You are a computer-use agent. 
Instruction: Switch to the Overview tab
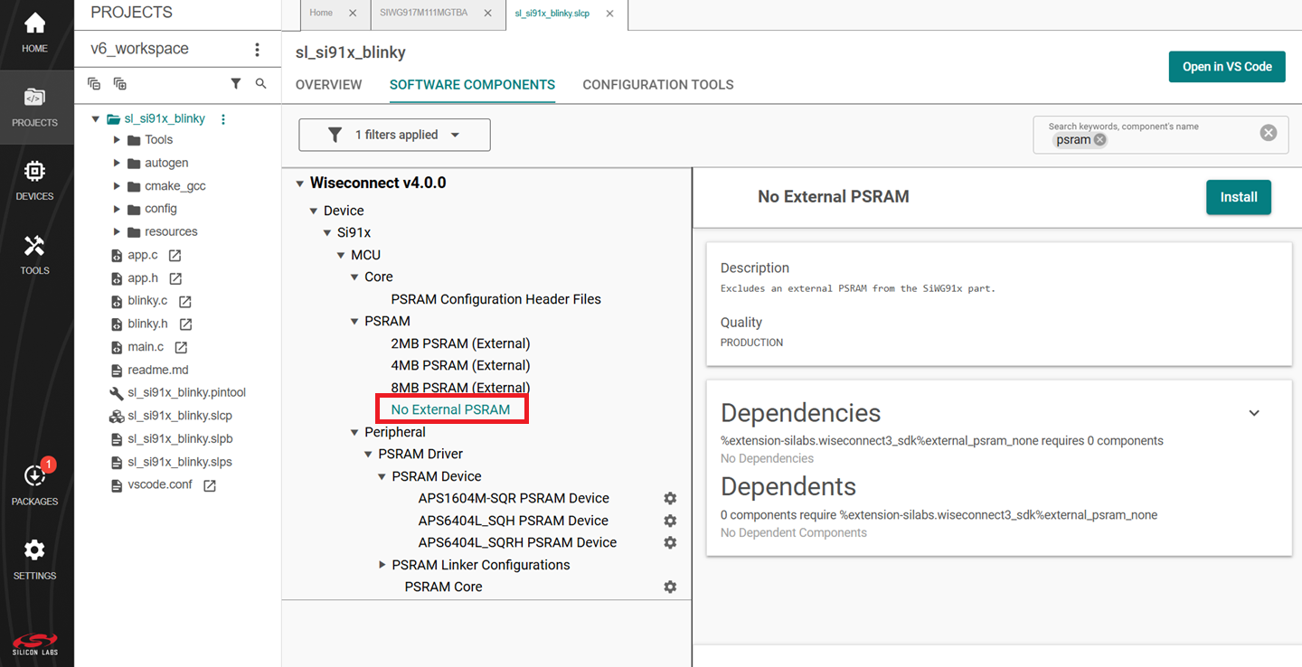(x=328, y=85)
